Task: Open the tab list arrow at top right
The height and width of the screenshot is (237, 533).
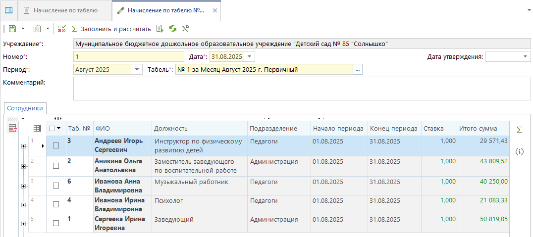Action: (528, 10)
